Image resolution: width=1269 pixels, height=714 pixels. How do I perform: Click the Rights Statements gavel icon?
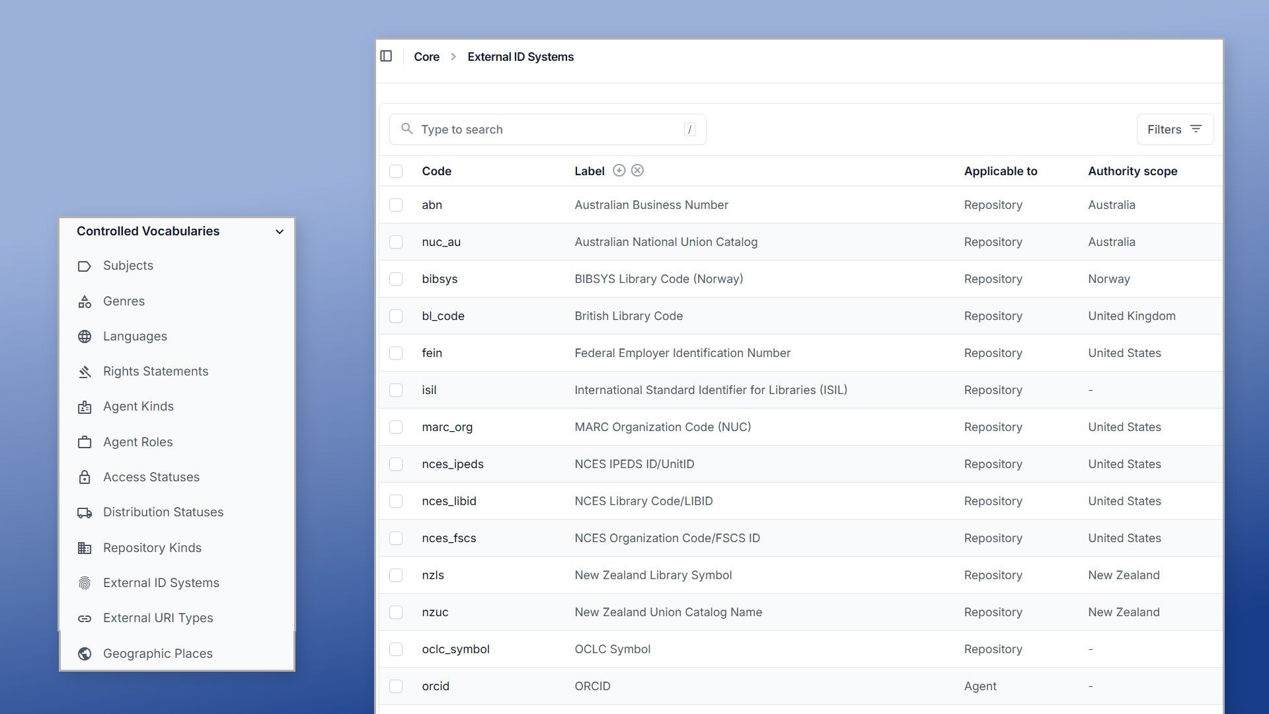[85, 372]
